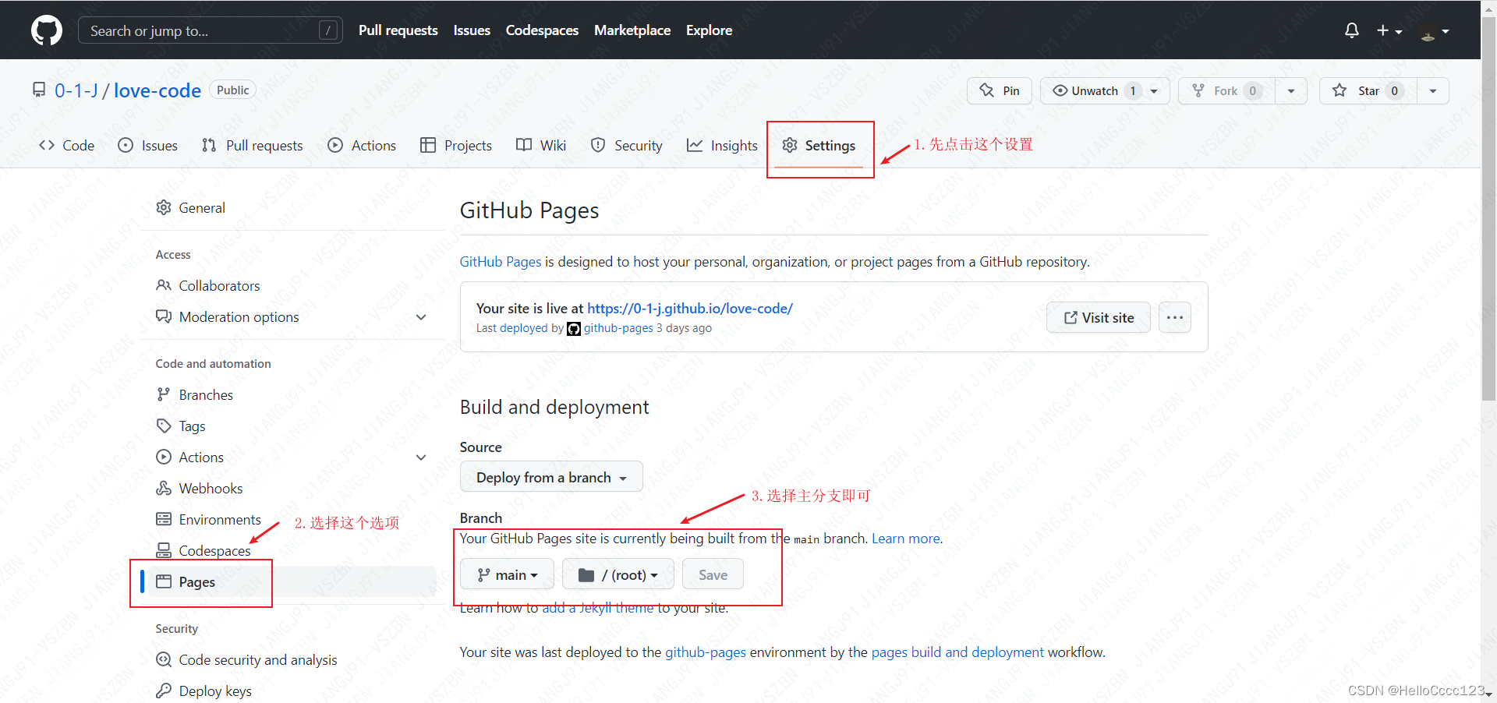Star the repository

point(1368,90)
